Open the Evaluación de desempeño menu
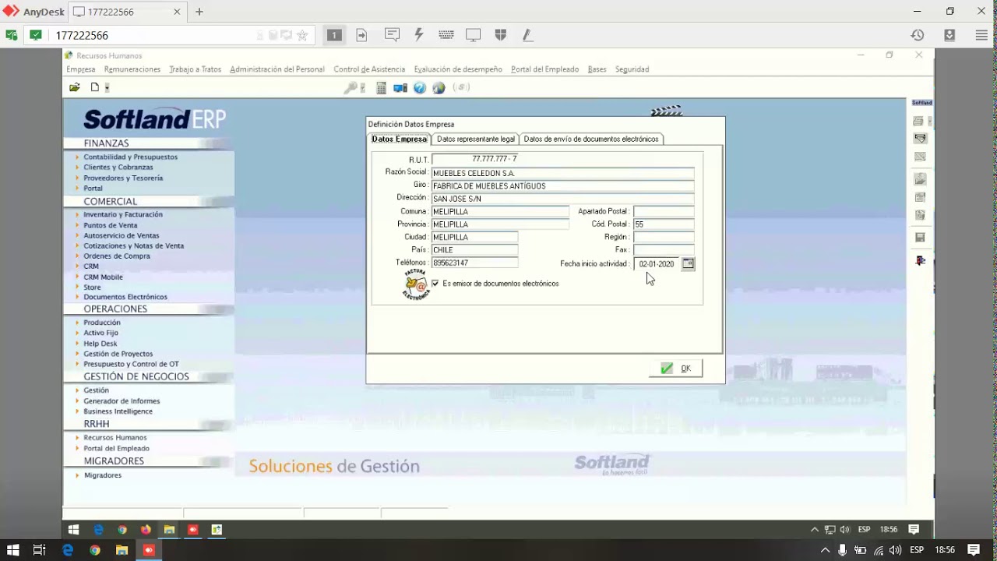 point(458,69)
